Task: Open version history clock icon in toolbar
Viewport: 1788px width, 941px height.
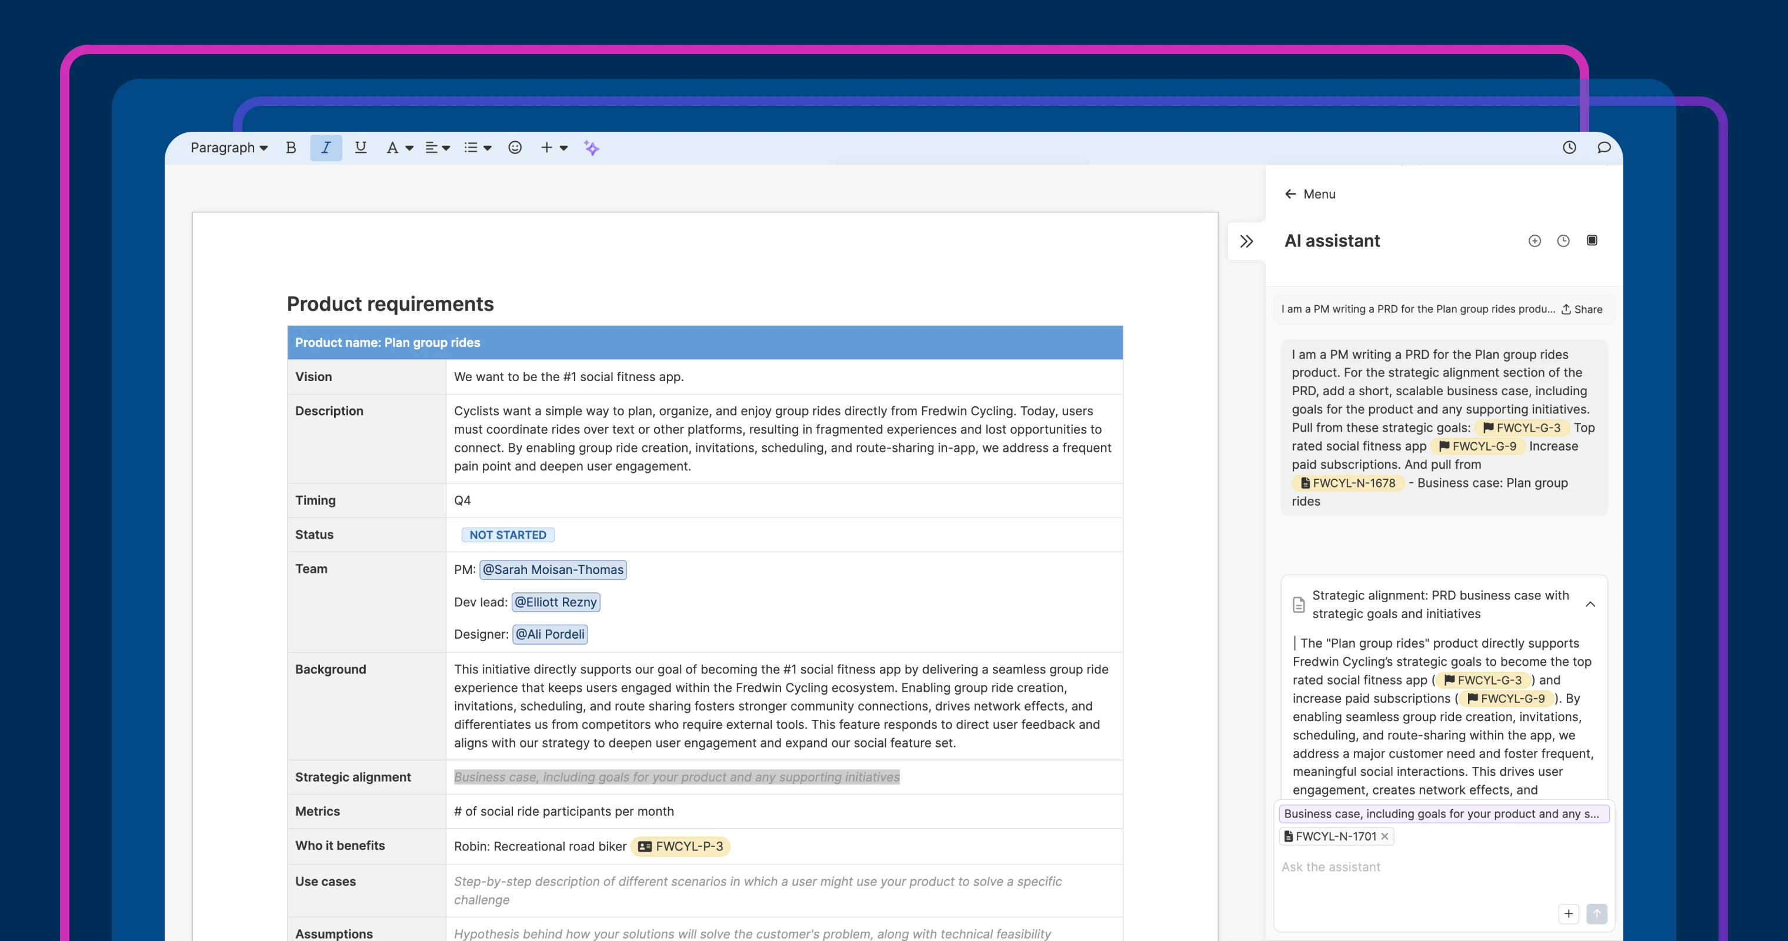Action: point(1569,147)
